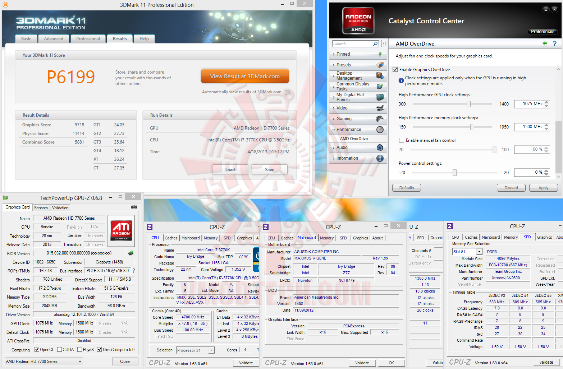Toggle the PhysX checkbox in GPU-Z
Screen dimensions: 563x369
tap(79, 350)
